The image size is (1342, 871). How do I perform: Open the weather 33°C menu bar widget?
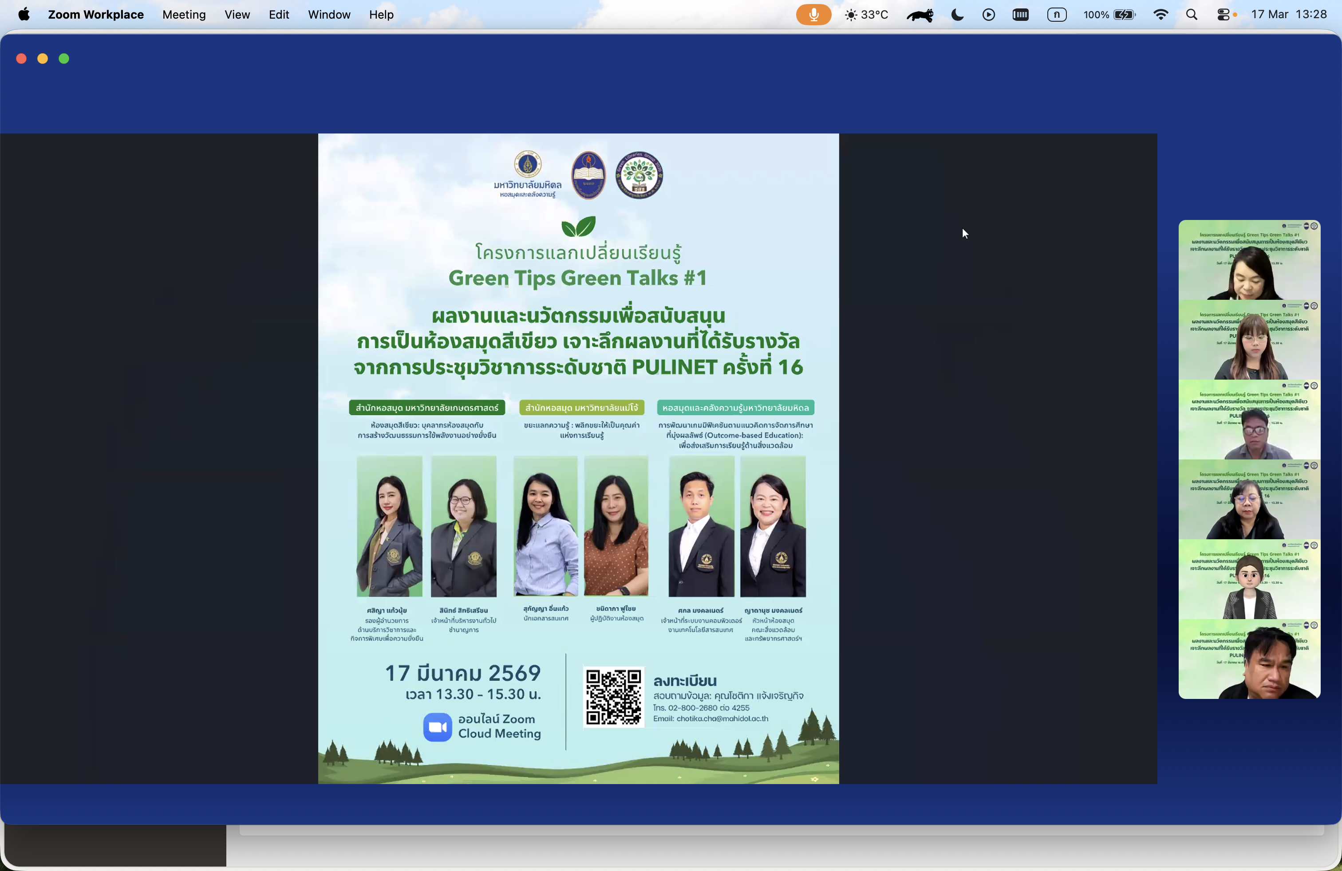866,15
